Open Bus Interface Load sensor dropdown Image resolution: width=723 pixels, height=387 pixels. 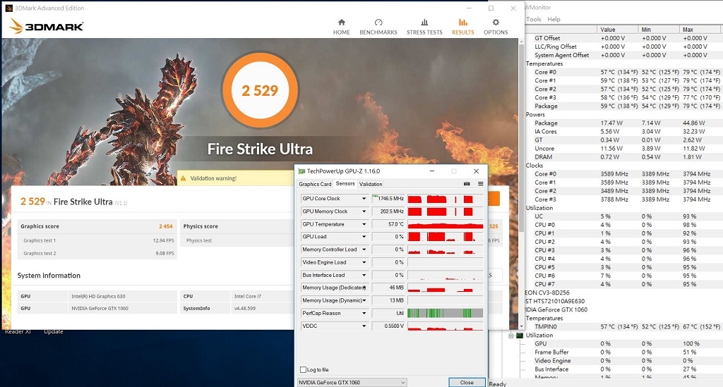tap(364, 275)
